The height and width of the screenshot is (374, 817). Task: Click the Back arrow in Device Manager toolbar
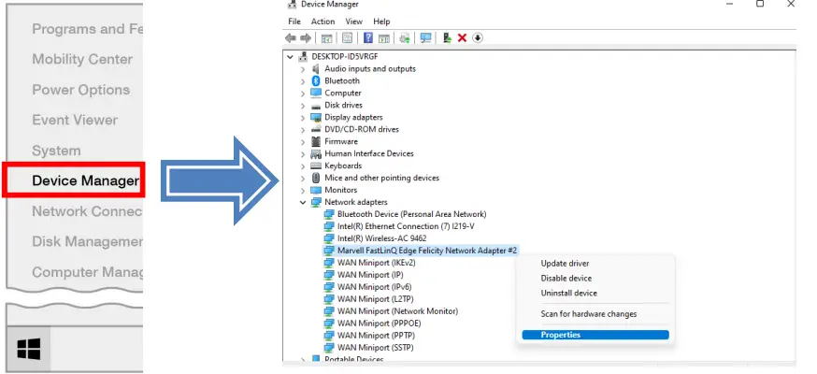click(290, 38)
